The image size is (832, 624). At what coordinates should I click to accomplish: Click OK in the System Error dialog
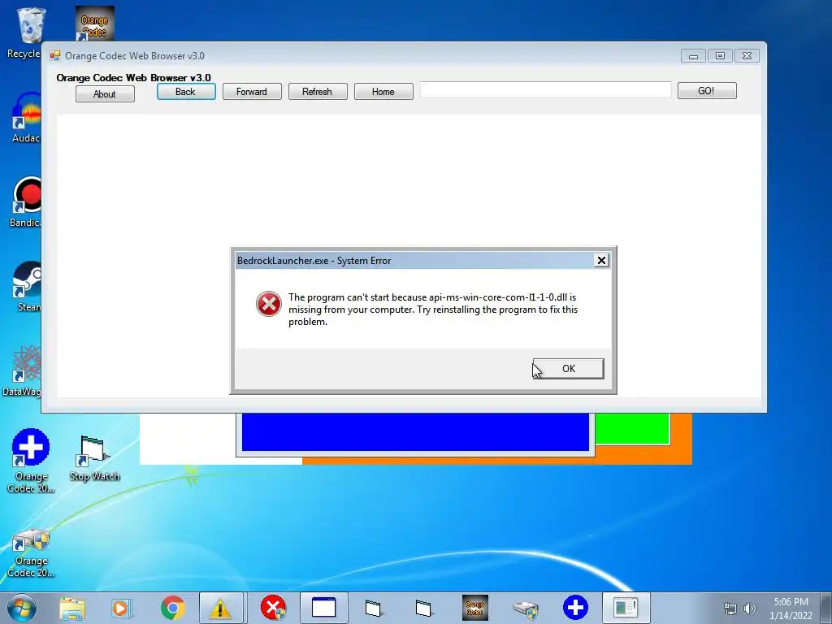568,368
